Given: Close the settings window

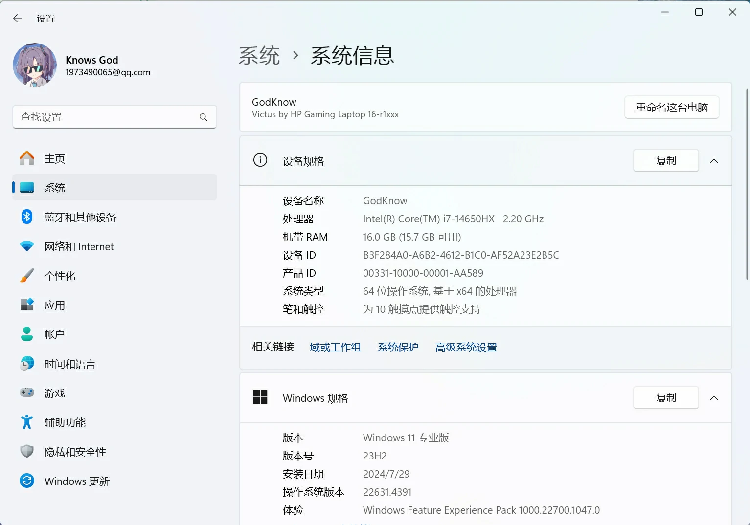Looking at the screenshot, I should [732, 12].
